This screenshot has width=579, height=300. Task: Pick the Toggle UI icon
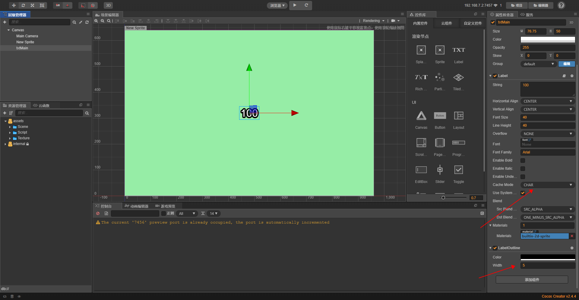pyautogui.click(x=459, y=170)
